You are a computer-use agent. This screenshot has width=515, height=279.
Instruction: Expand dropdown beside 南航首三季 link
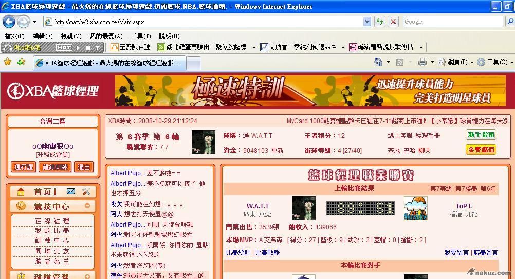(343, 48)
